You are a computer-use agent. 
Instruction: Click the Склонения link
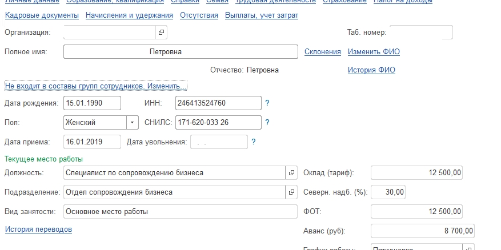coord(322,52)
